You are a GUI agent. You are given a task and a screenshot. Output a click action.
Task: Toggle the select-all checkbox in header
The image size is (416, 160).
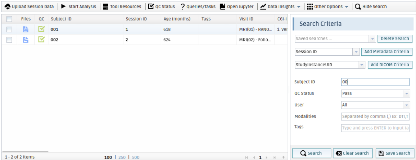[9, 19]
